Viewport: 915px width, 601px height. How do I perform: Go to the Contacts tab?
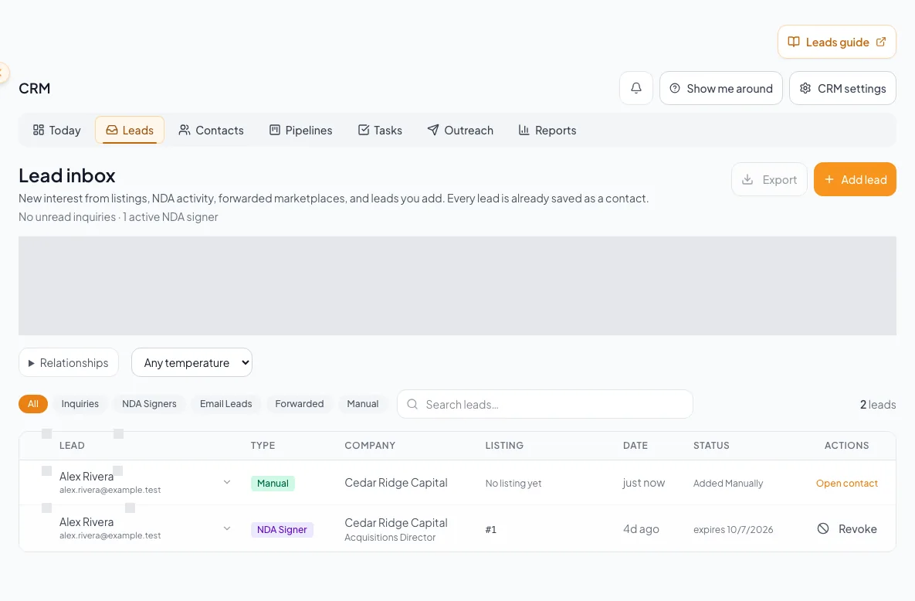(212, 131)
